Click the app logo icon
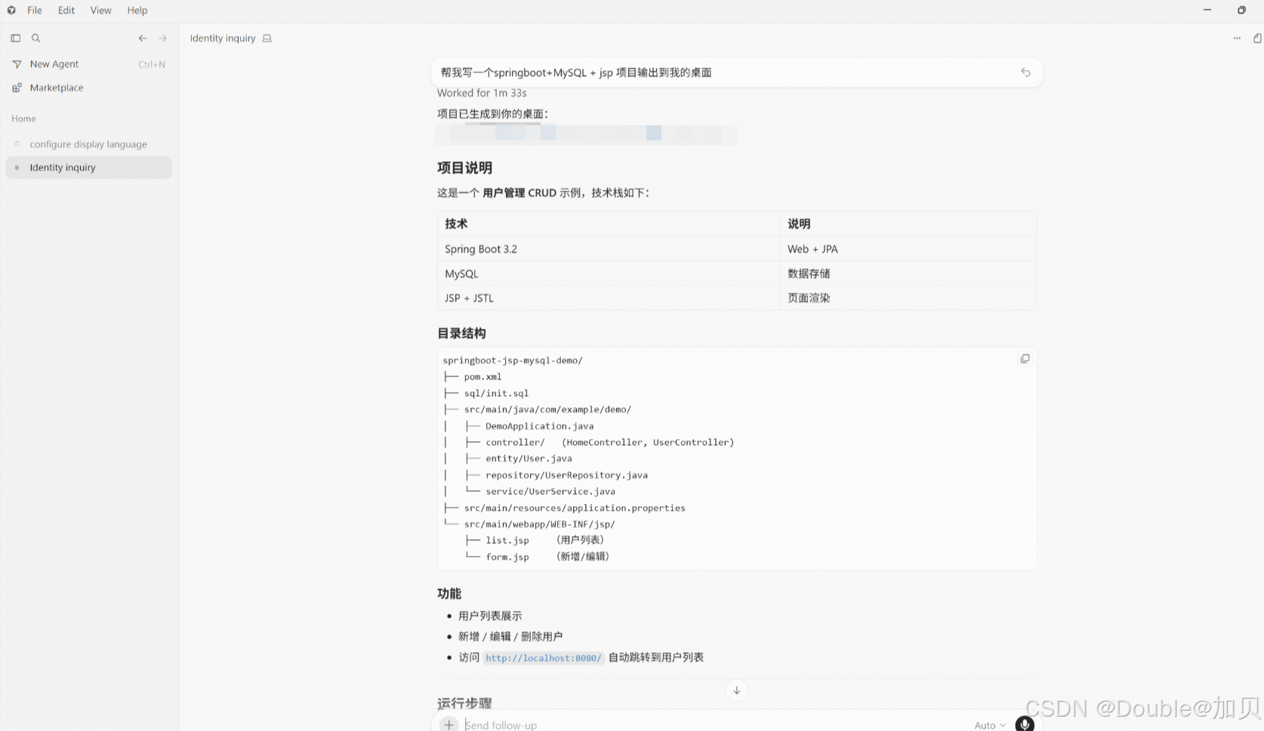 pyautogui.click(x=11, y=11)
